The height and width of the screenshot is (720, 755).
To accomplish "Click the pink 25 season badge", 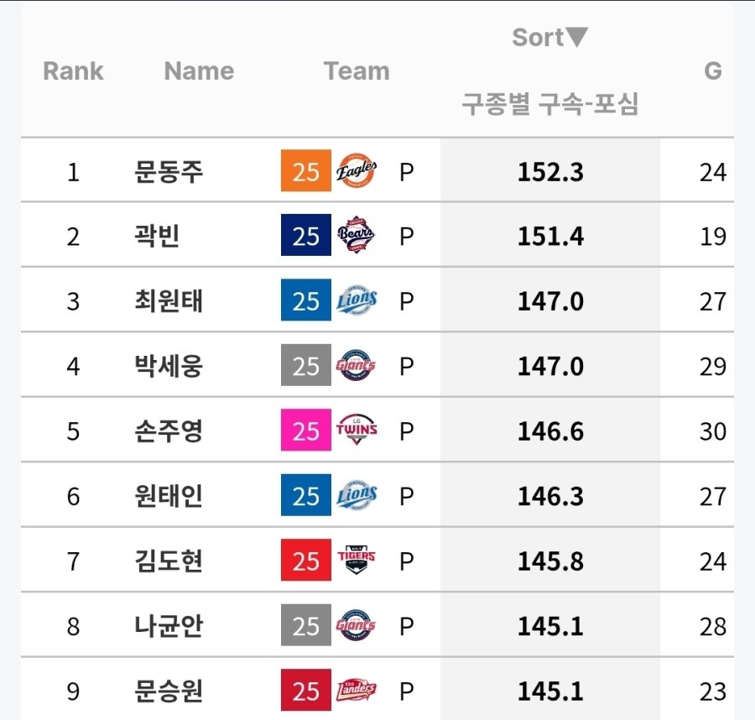I will click(x=305, y=430).
